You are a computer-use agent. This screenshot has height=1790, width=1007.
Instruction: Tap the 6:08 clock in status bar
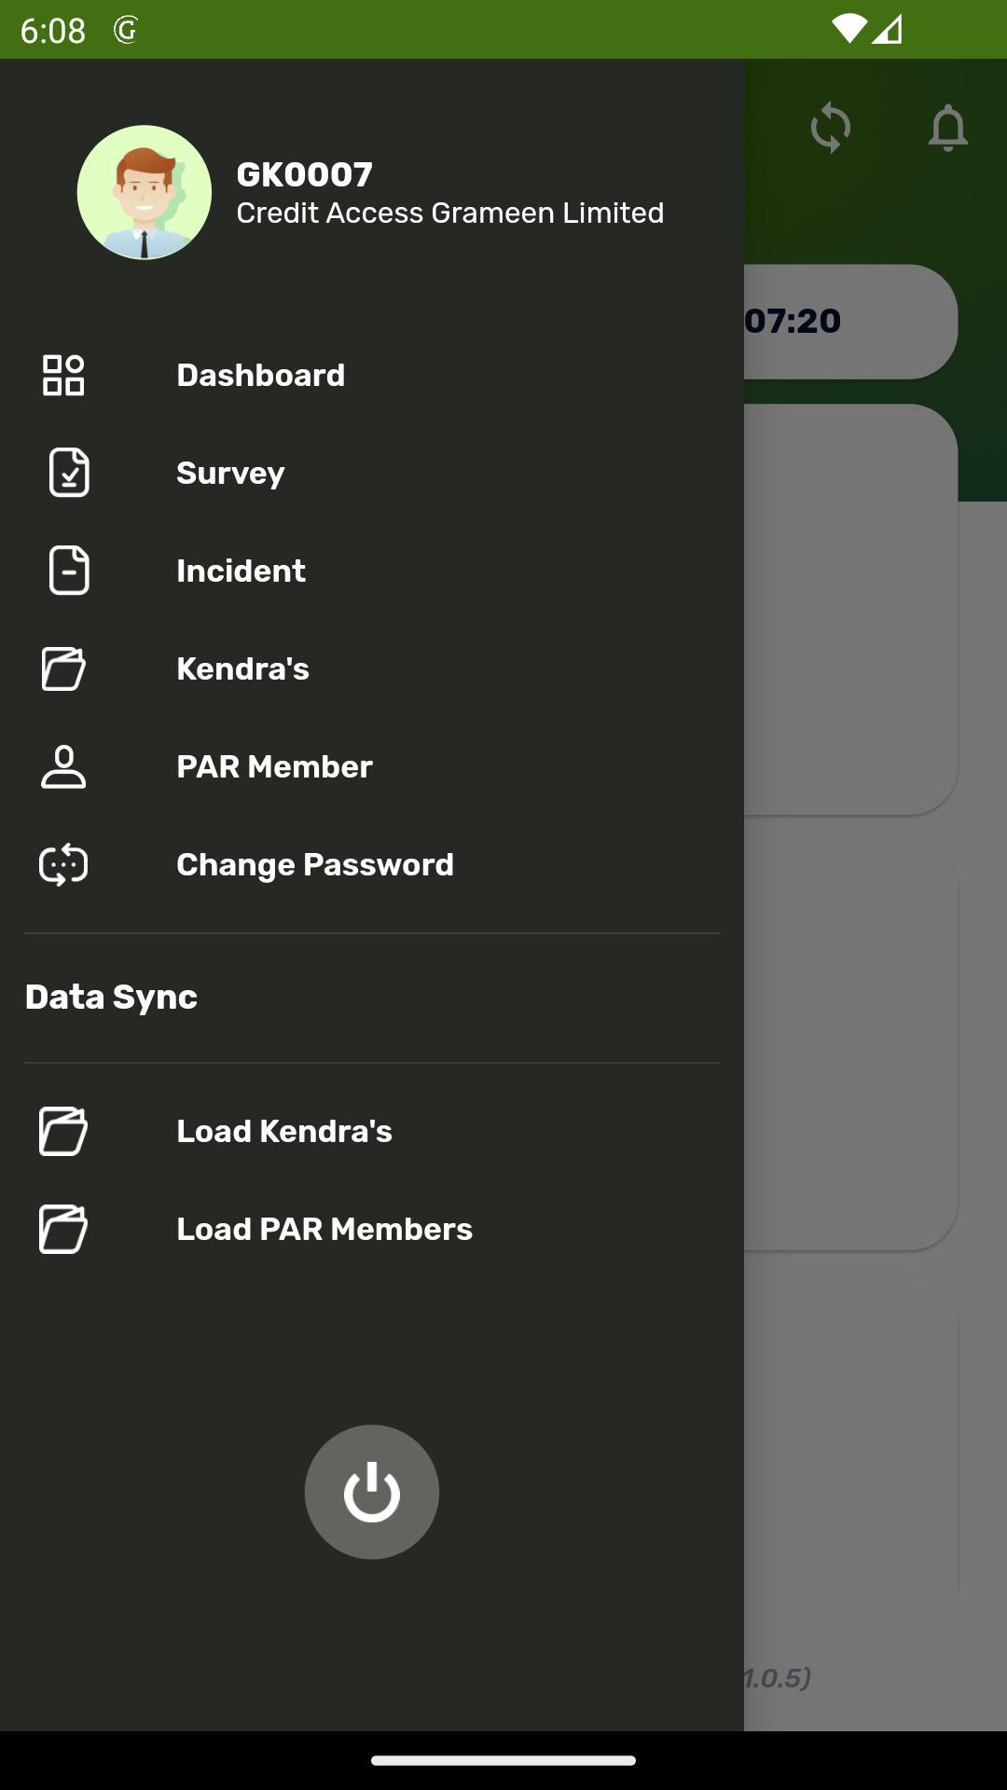click(53, 31)
